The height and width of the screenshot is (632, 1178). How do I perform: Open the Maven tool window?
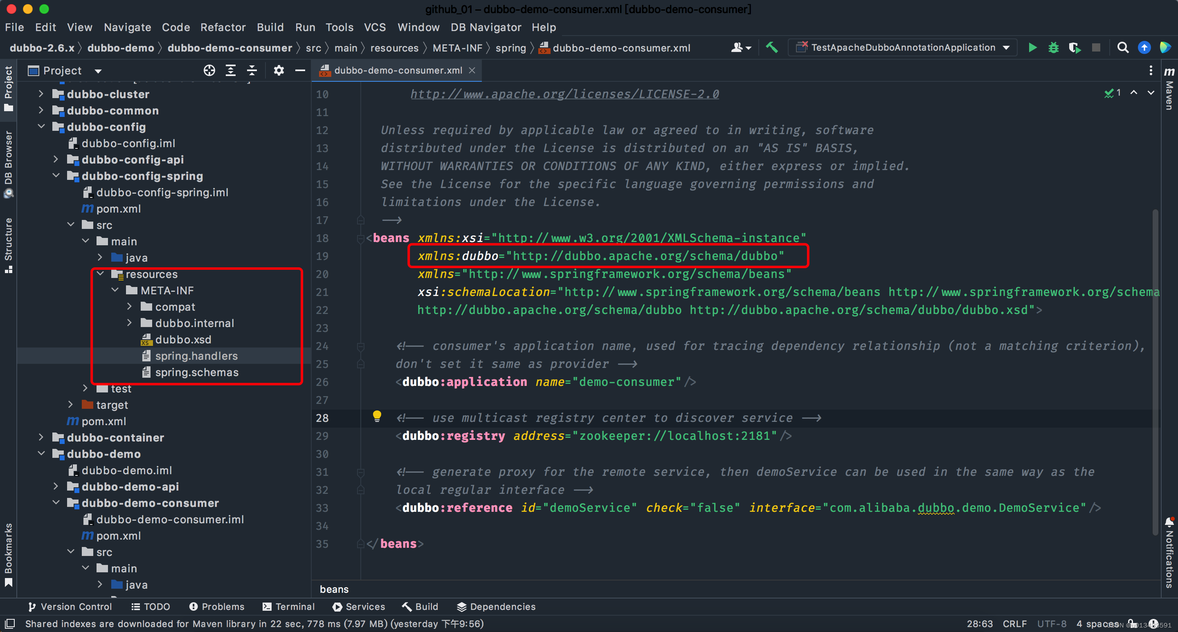tap(1169, 89)
